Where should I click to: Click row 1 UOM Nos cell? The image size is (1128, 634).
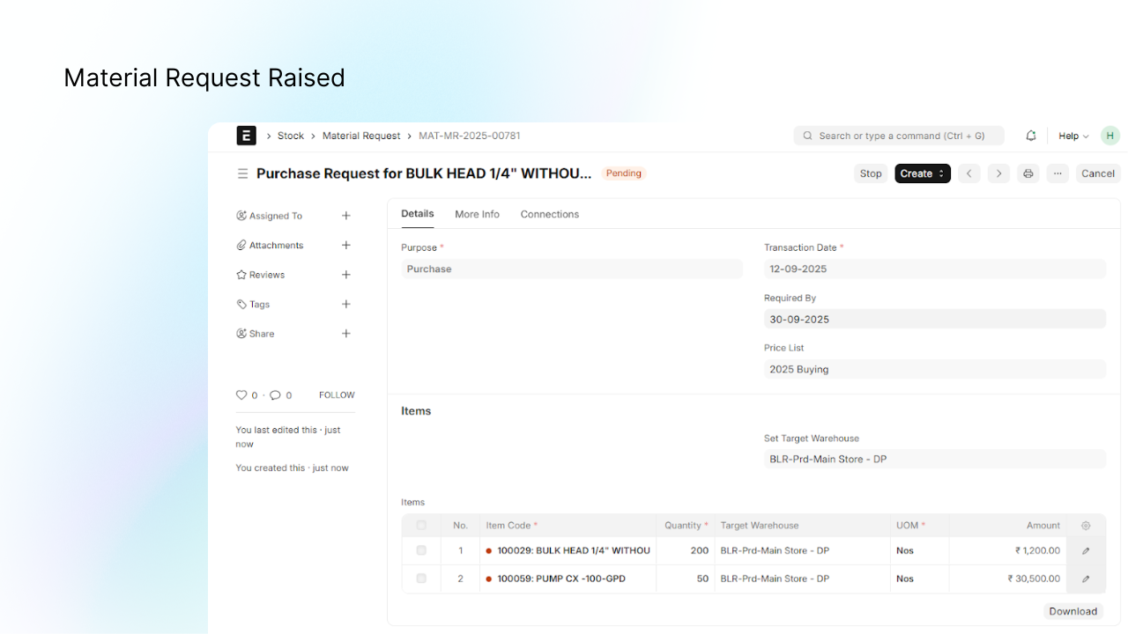920,551
